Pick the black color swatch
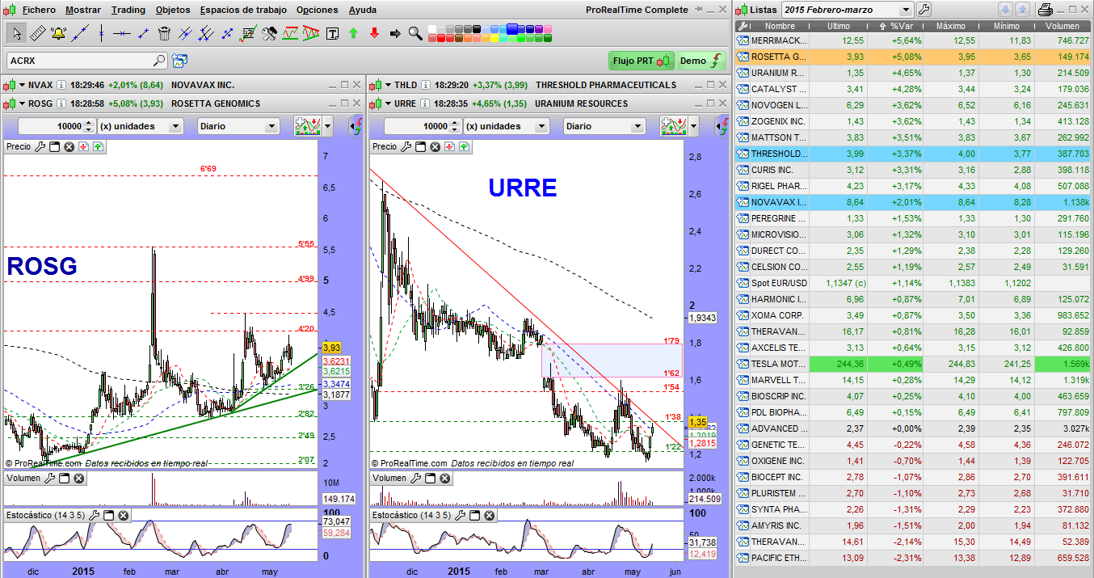The height and width of the screenshot is (578, 1094). tap(476, 29)
